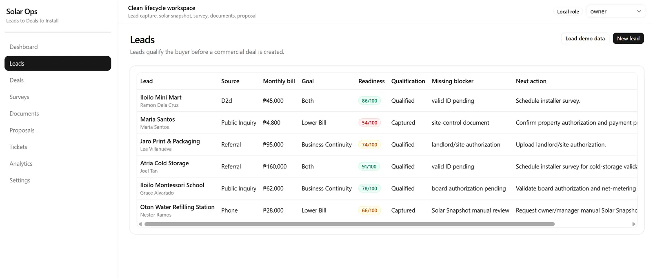Open the Atria Cold Storage lead
Screen dimensions: 653x279
[x=164, y=163]
